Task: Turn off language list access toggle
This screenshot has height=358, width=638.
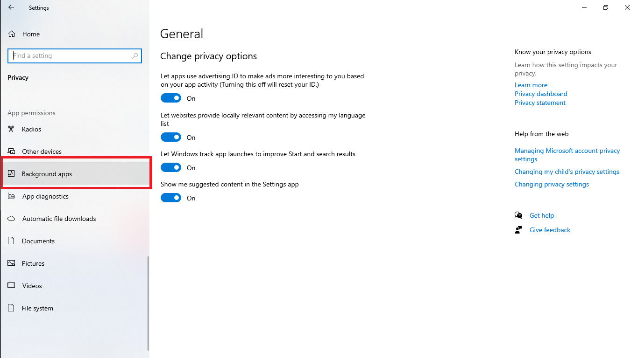Action: click(x=171, y=138)
